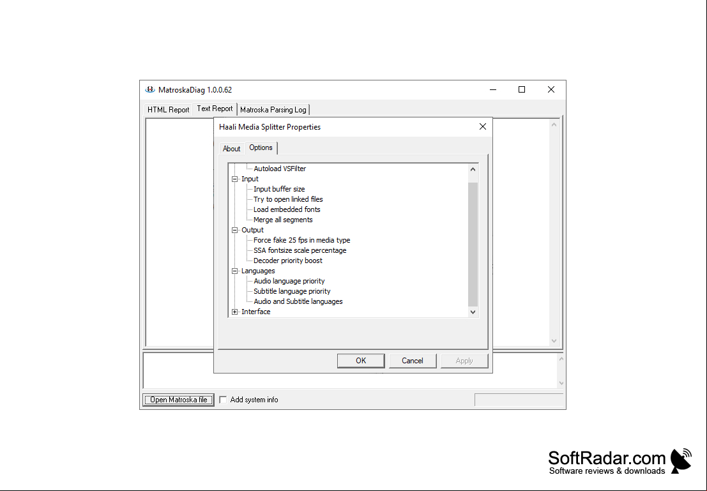Select the Interface category label
The width and height of the screenshot is (707, 491).
pyautogui.click(x=255, y=312)
